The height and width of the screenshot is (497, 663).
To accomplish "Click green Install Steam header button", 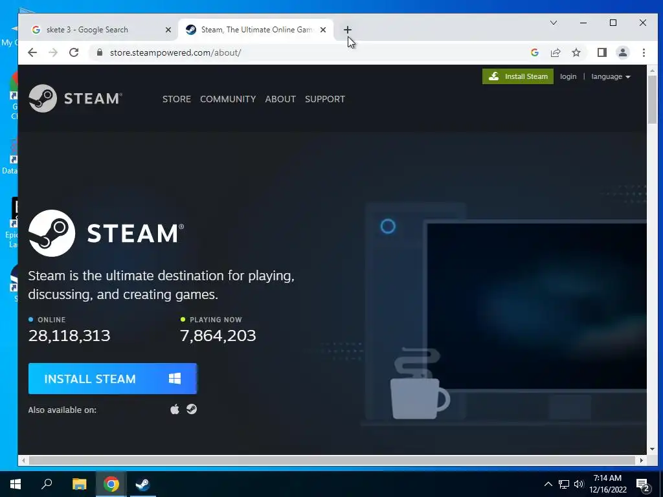I will pyautogui.click(x=517, y=76).
